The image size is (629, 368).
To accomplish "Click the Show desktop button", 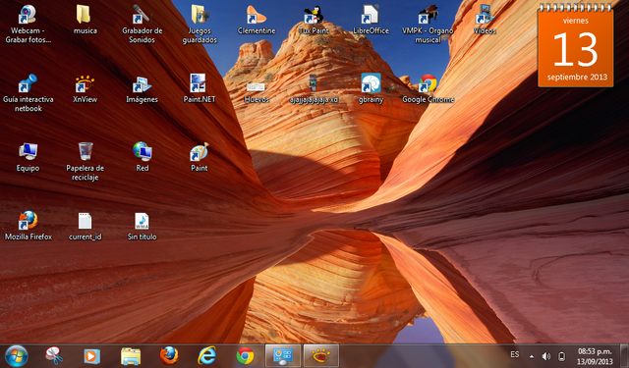I will 624,355.
